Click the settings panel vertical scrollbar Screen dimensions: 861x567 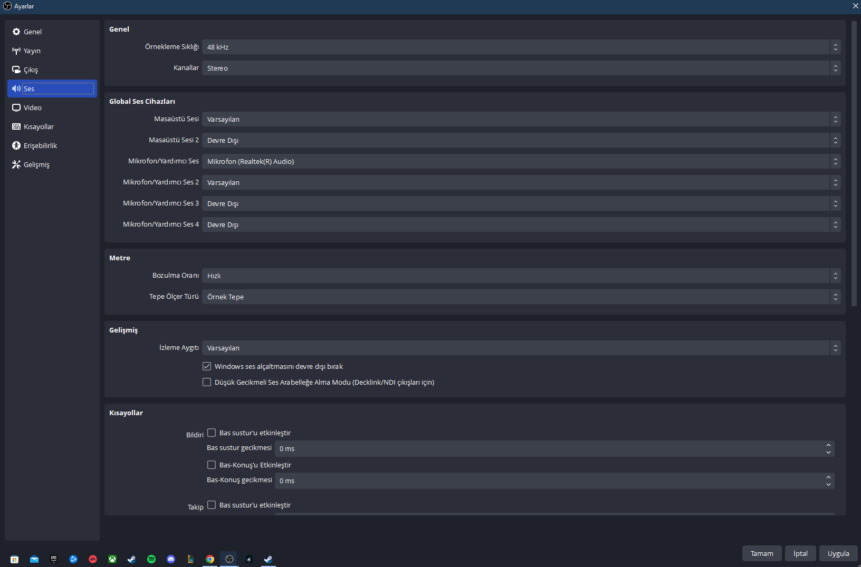(x=854, y=163)
